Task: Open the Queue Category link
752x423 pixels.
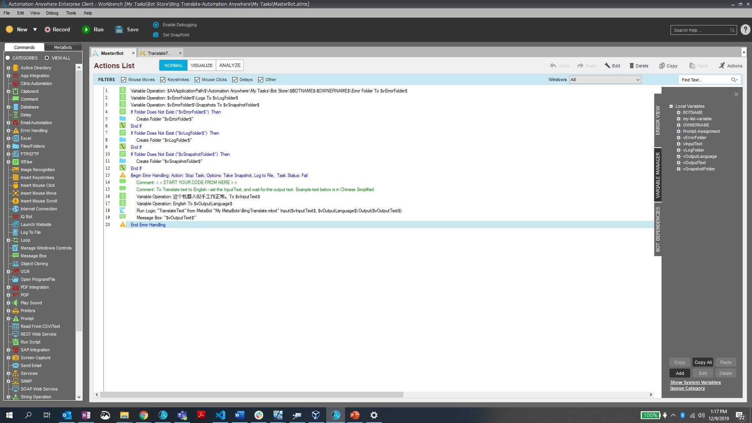Action: pos(687,388)
